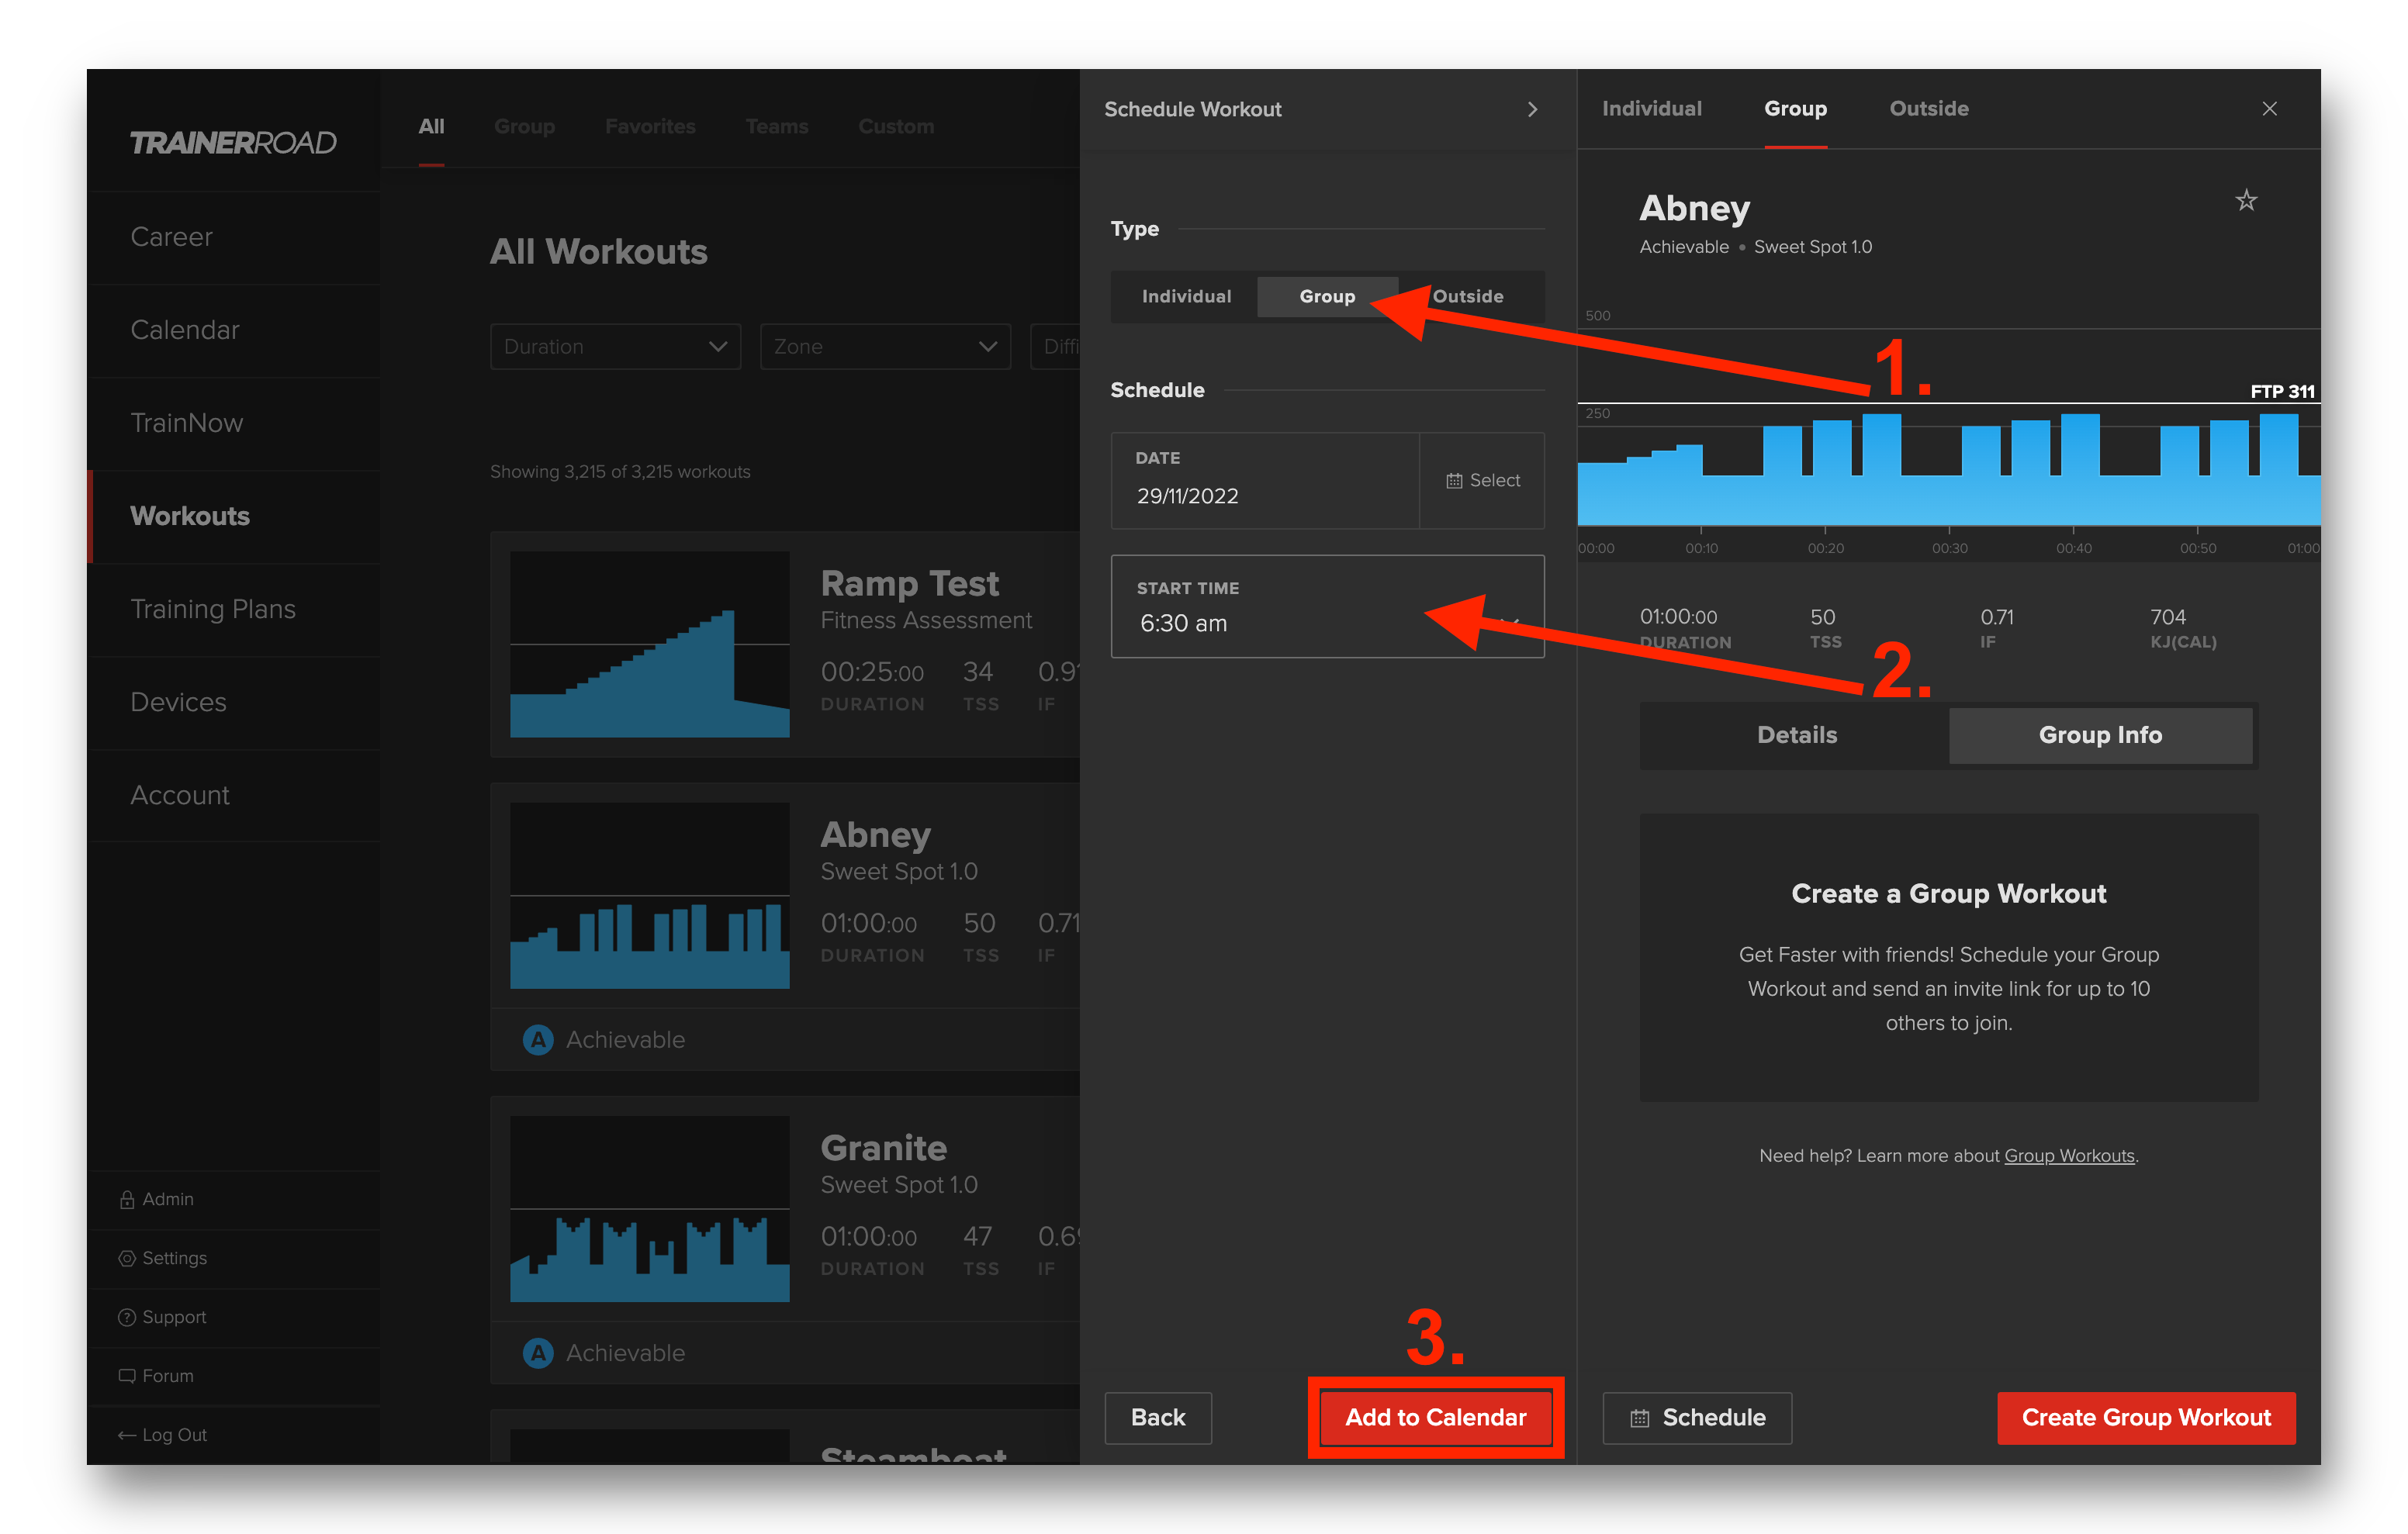The width and height of the screenshot is (2408, 1534).
Task: Select the Group tab in detail panel
Action: point(1795,109)
